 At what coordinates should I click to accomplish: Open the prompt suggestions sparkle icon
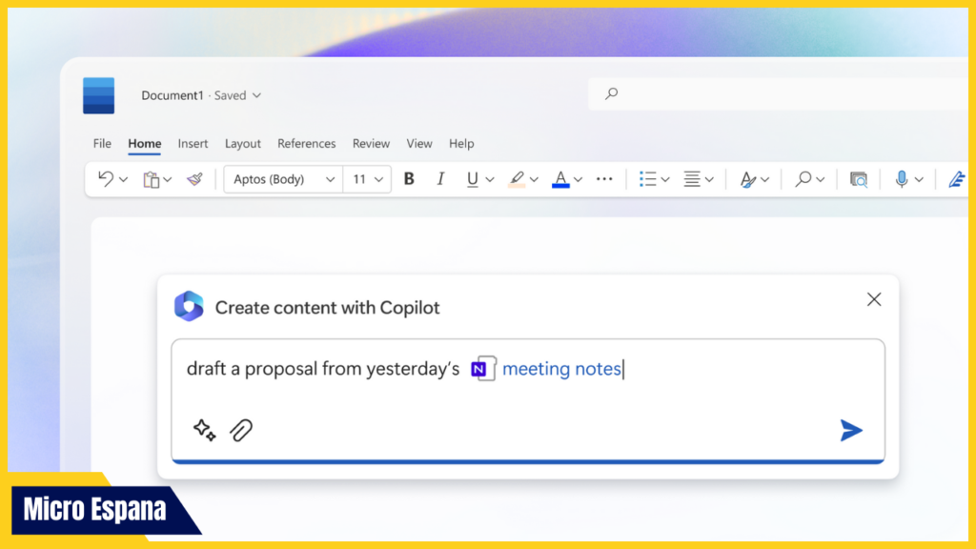click(x=203, y=430)
